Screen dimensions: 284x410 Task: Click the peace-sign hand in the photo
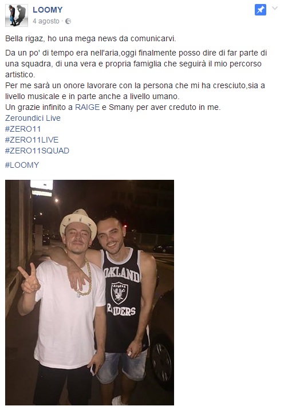pos(29,279)
